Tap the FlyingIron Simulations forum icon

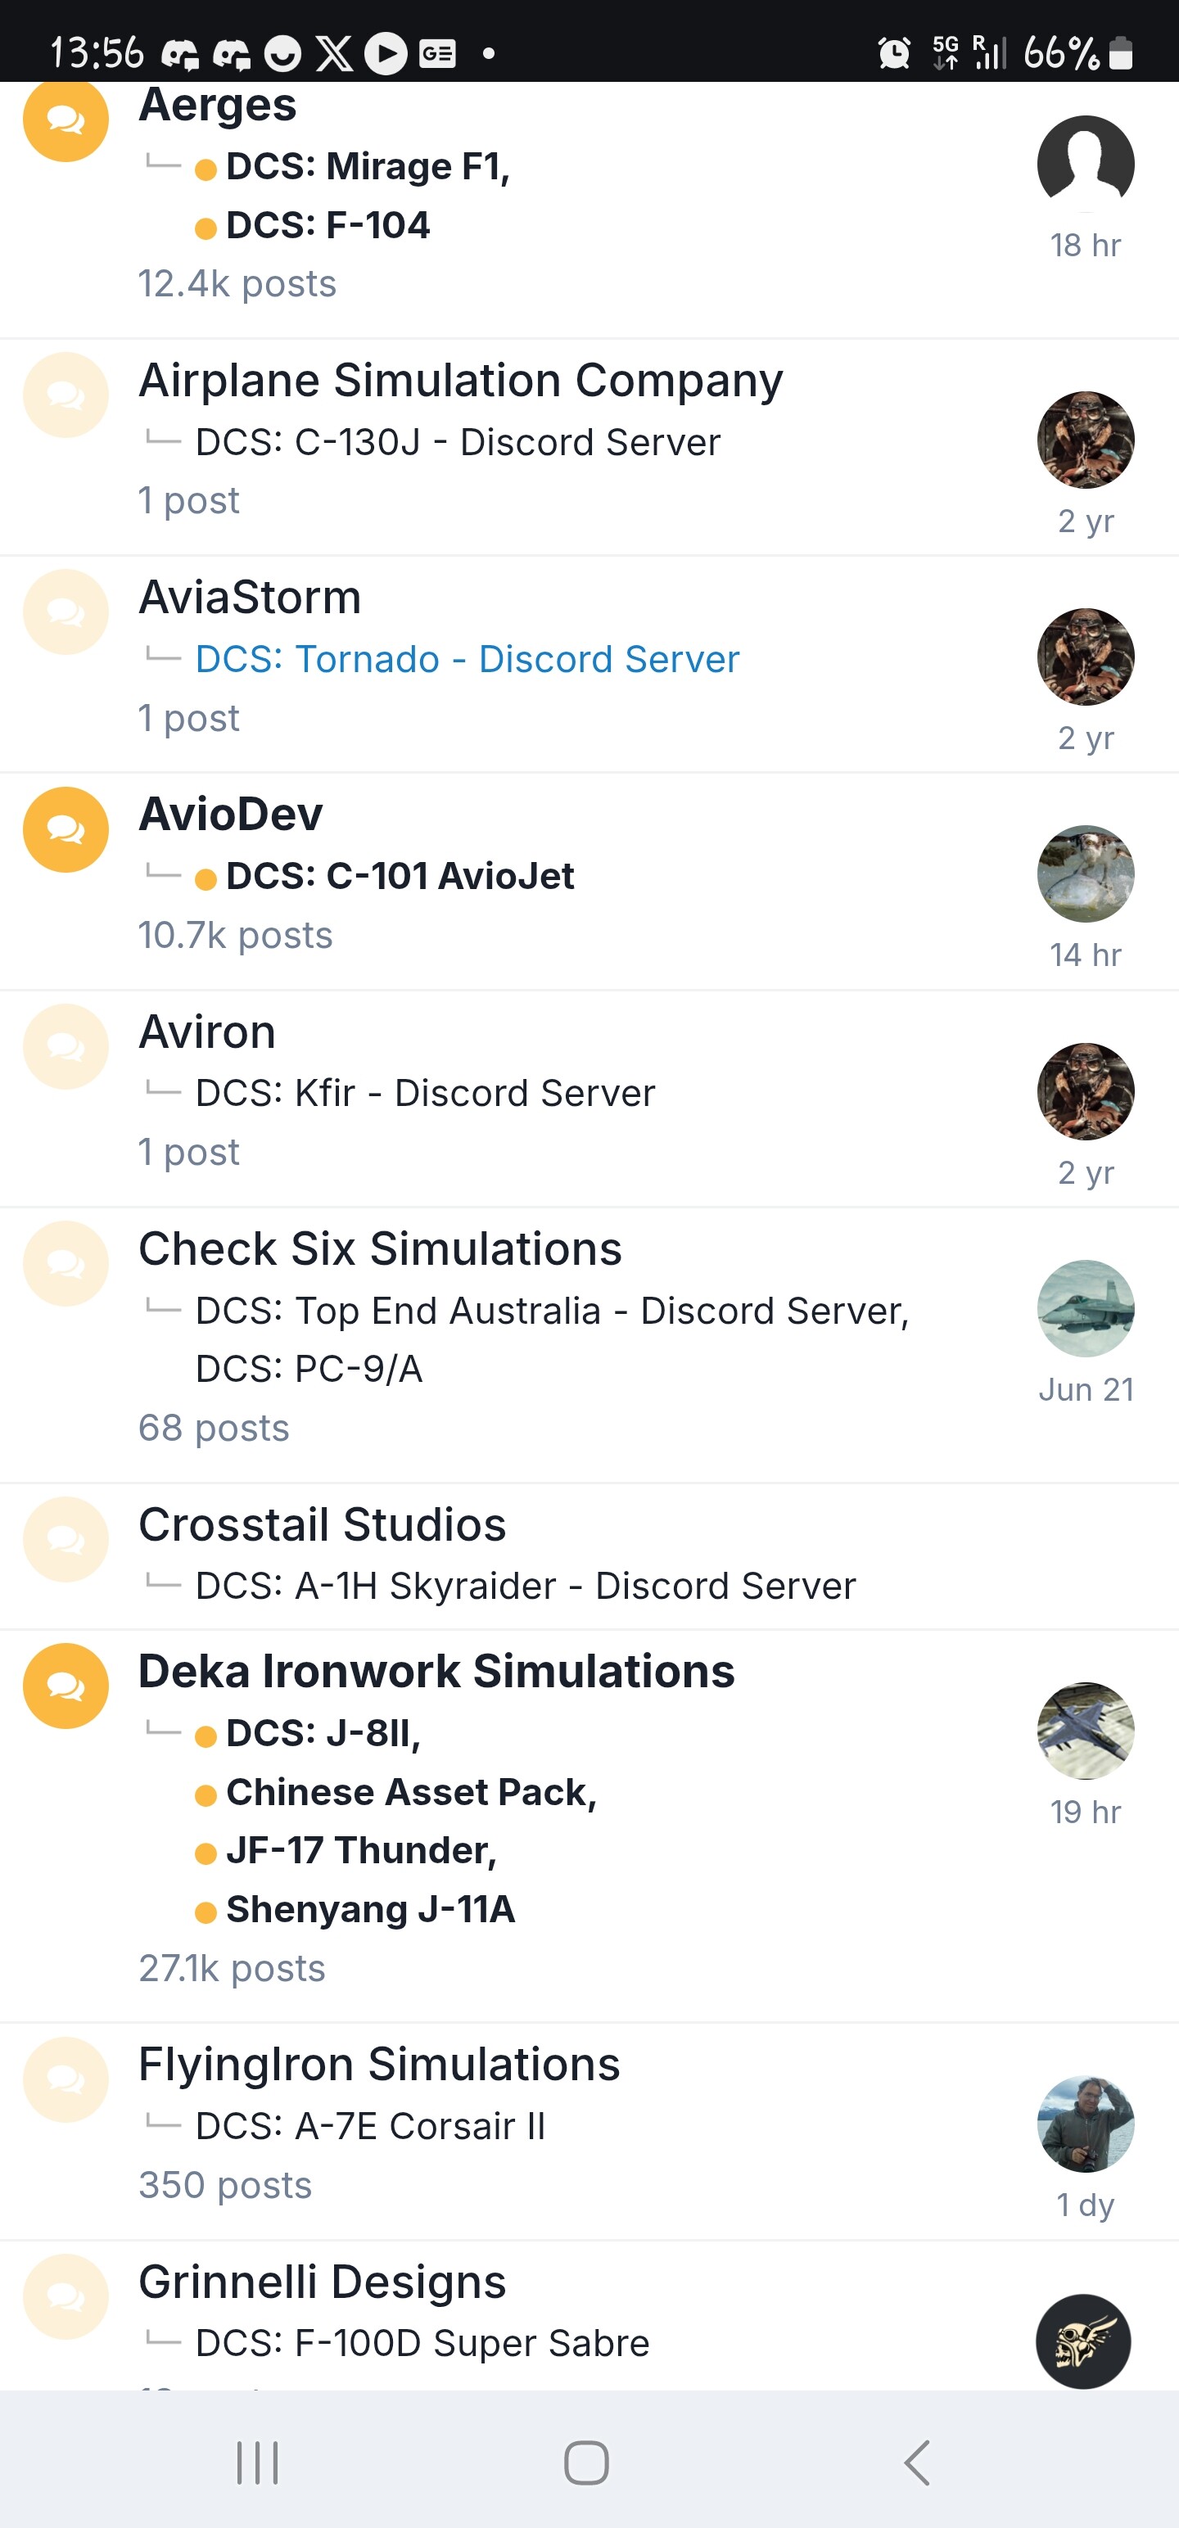coord(65,2080)
